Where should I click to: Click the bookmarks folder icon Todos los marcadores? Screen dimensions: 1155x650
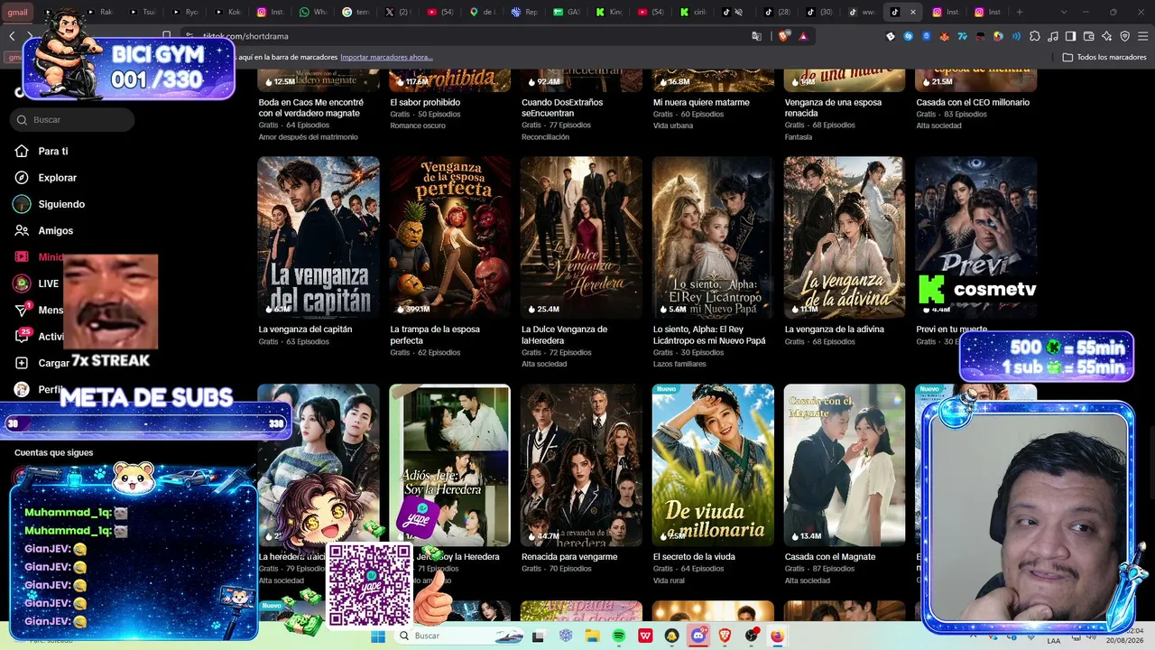click(x=1067, y=57)
